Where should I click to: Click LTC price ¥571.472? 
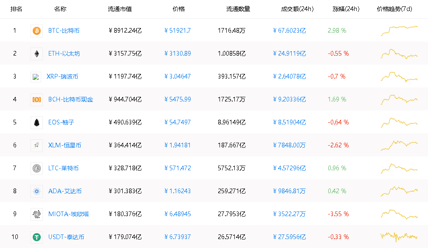coord(177,168)
